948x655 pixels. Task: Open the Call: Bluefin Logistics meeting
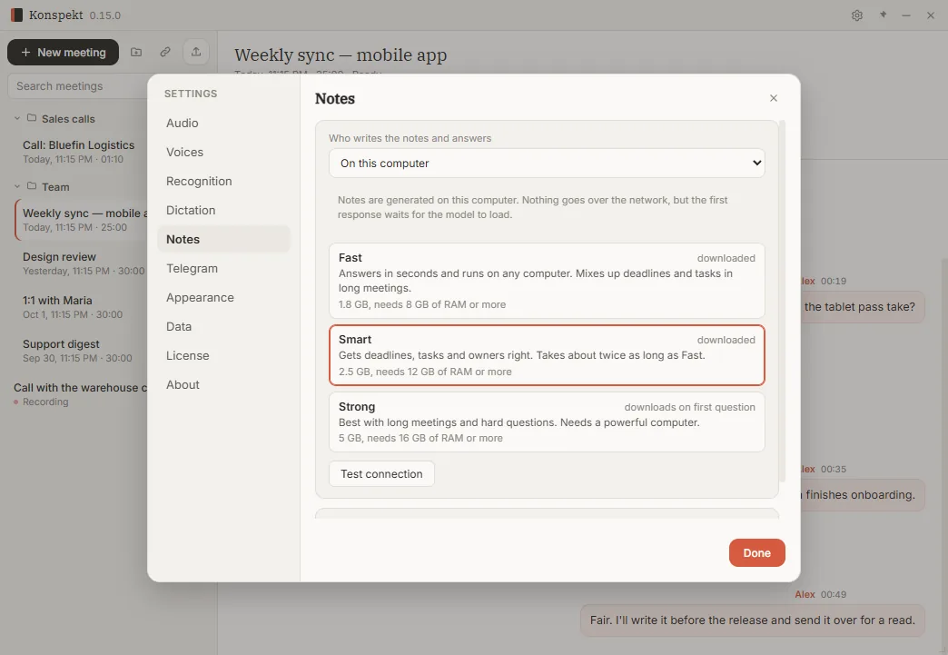point(81,152)
